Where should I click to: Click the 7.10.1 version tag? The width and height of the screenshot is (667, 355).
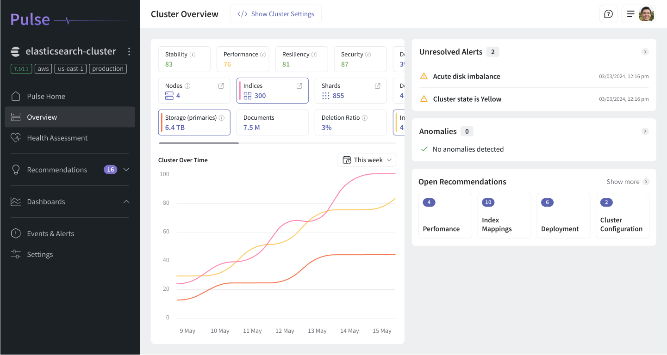click(x=21, y=69)
